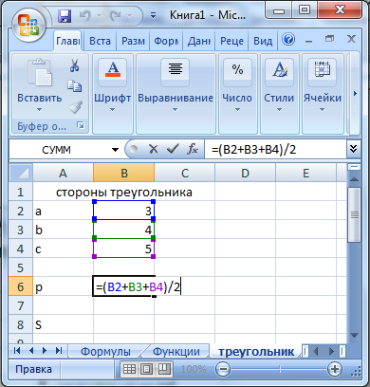Open the Формулы ribbon tab
Screen dimensions: 370x387
166,41
